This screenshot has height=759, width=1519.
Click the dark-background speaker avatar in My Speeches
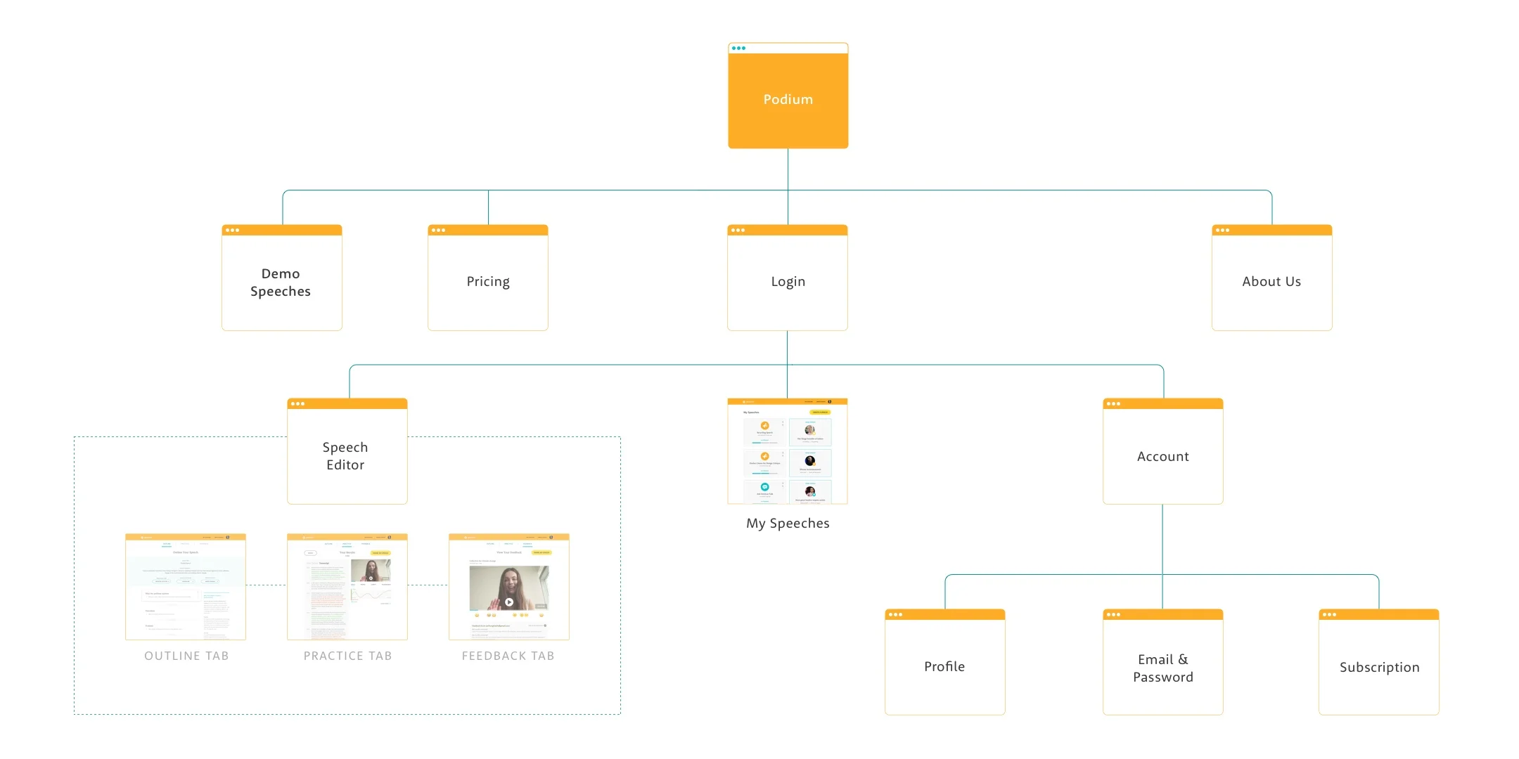[809, 461]
